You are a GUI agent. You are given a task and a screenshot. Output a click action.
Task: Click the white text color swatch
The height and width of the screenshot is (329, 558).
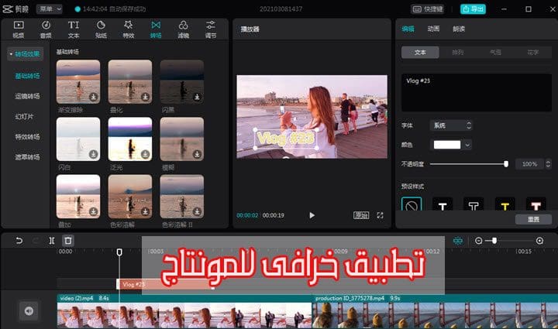pos(447,145)
